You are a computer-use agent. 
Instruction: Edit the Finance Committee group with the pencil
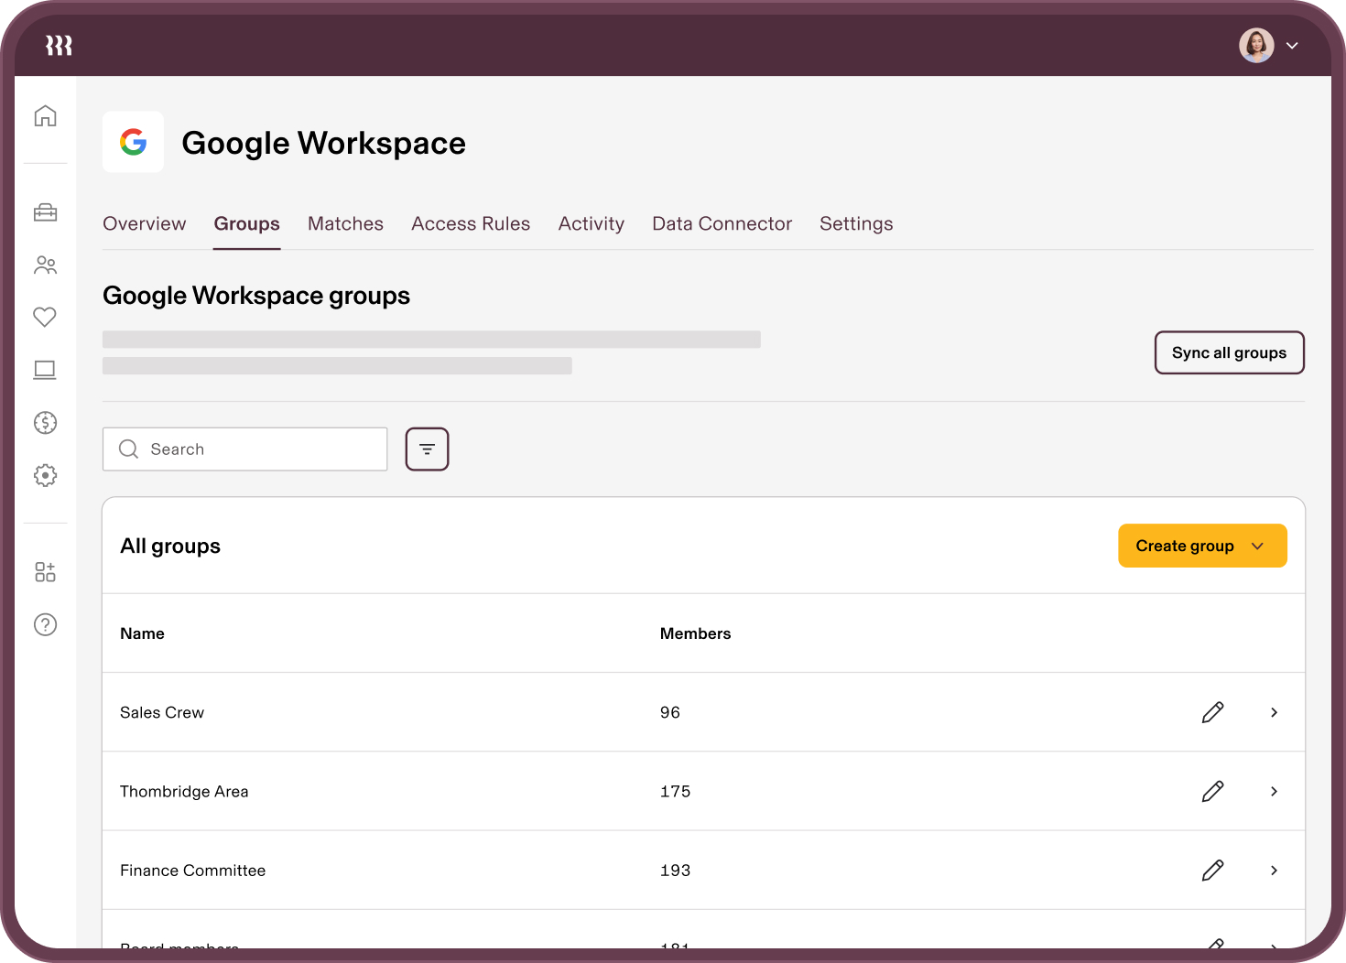coord(1212,870)
